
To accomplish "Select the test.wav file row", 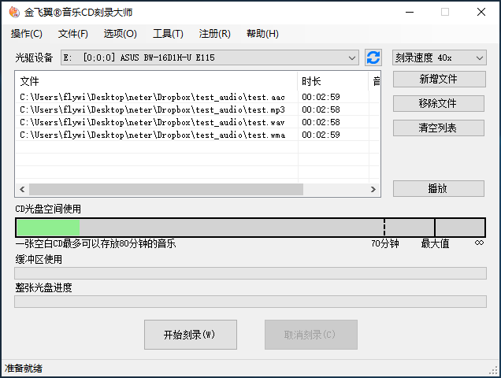I will coord(198,122).
